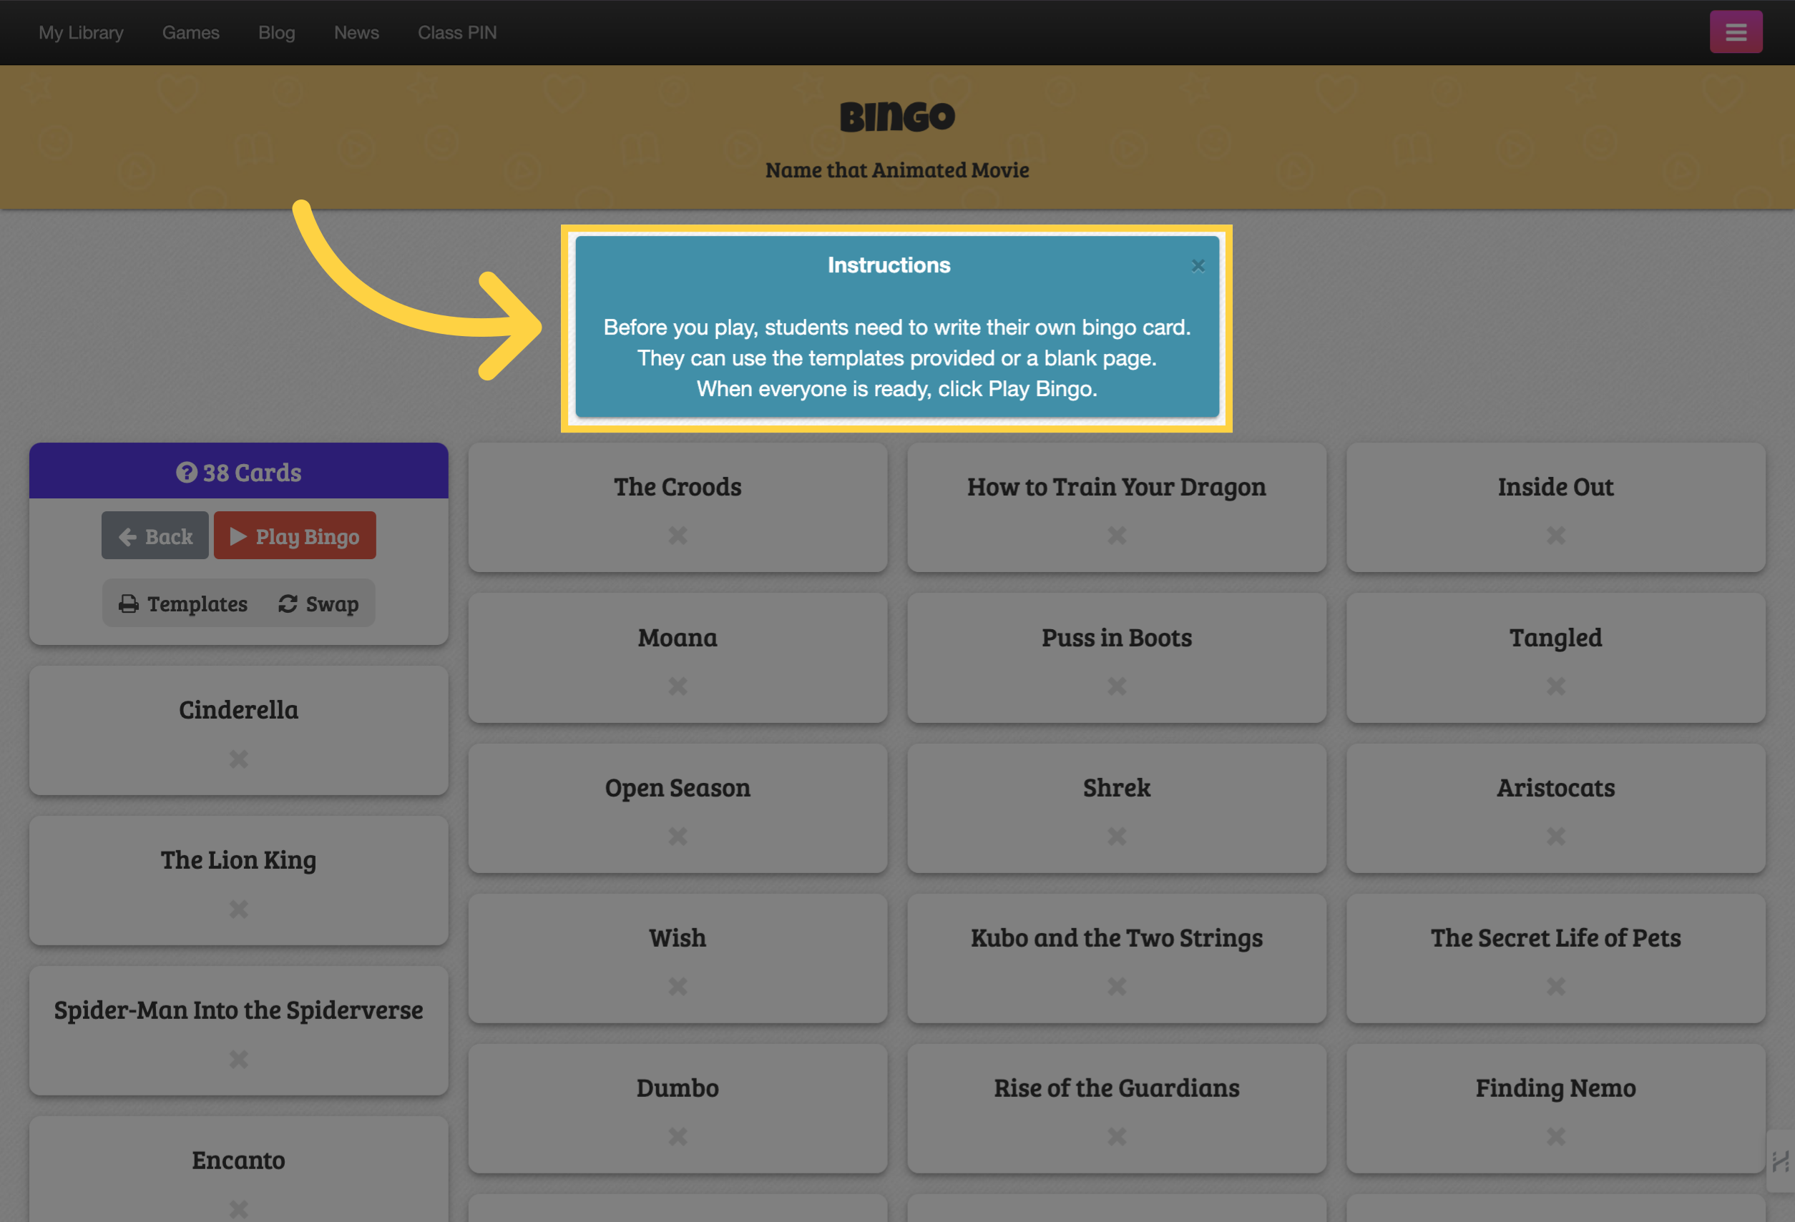This screenshot has width=1795, height=1222.
Task: Remove How to Train Your Dragon card
Action: click(1117, 535)
